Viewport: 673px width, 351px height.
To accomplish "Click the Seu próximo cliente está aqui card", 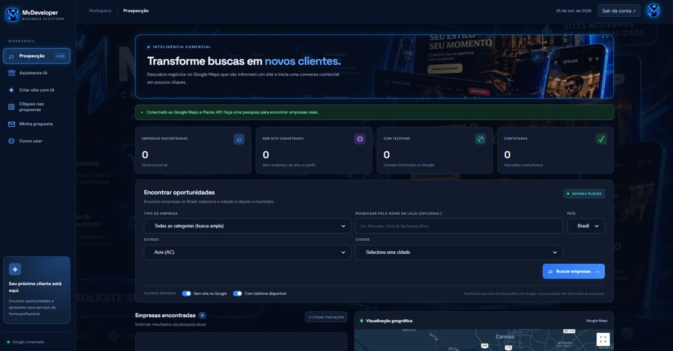I will [37, 290].
